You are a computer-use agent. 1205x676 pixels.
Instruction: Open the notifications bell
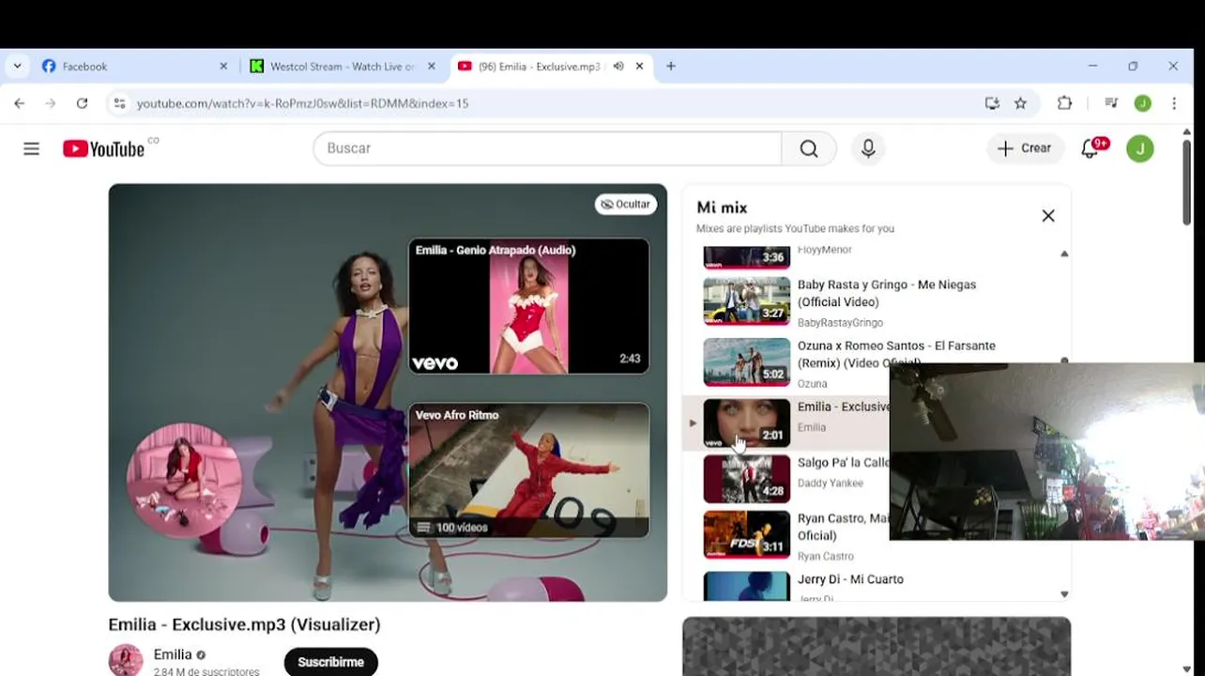coord(1091,148)
